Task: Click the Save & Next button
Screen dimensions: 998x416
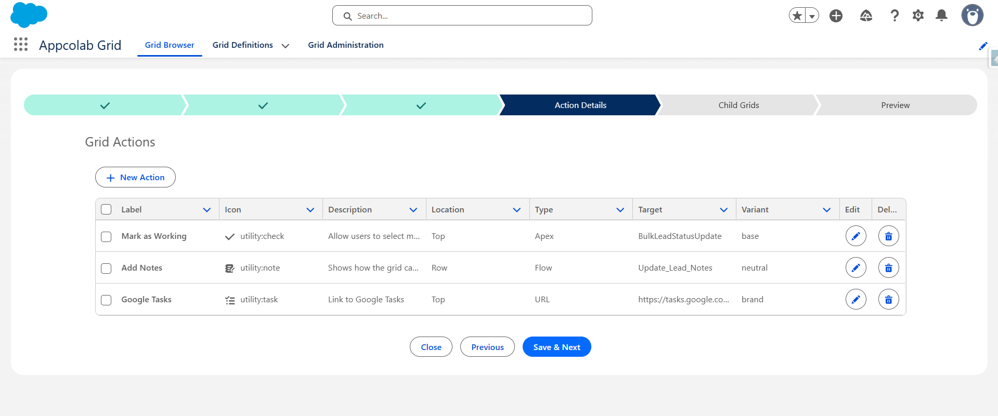Action: pos(557,347)
